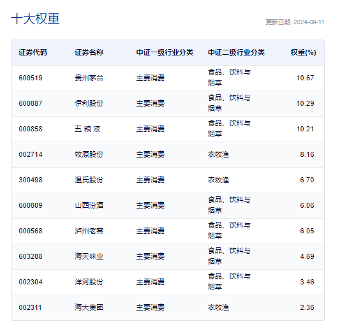Click 农牧渔 in the 002714 row
This screenshot has height=336, width=347.
(218, 154)
